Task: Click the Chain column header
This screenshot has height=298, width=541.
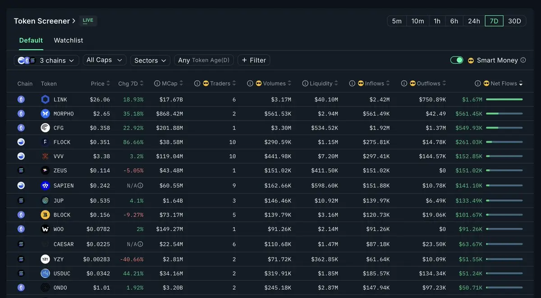Action: (25, 83)
